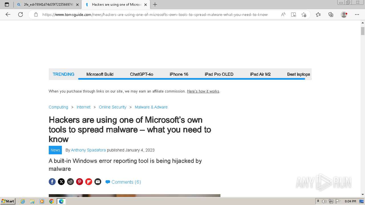Open the Favorites list icon
The height and width of the screenshot is (205, 365).
(318, 15)
